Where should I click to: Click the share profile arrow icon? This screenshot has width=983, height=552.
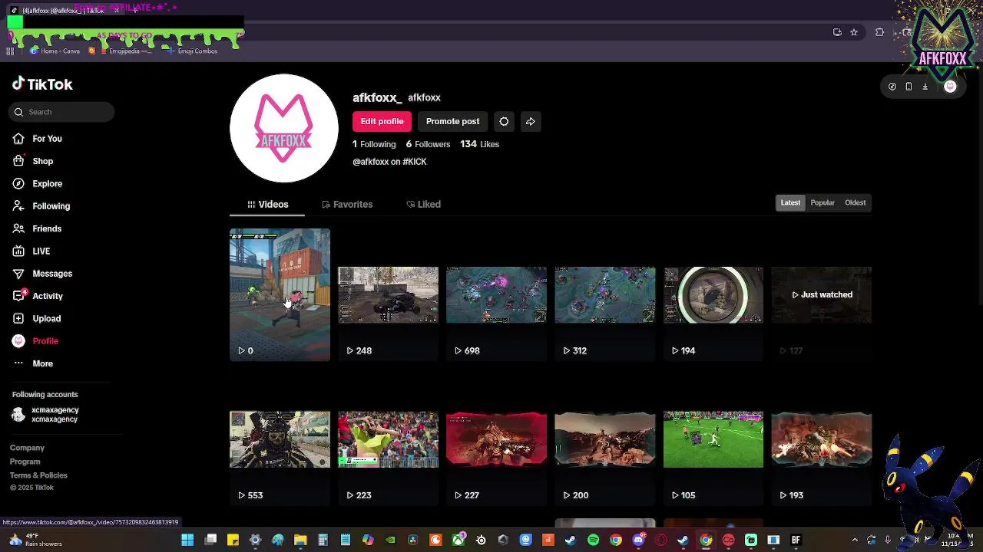(x=530, y=121)
